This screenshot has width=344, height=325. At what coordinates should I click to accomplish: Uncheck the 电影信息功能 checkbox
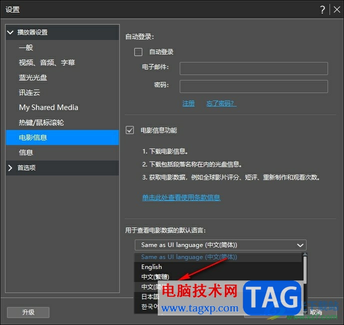(130, 130)
